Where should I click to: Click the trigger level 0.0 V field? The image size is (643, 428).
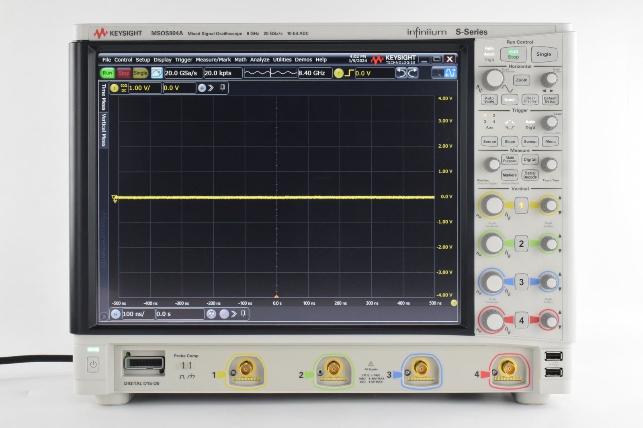tap(375, 73)
